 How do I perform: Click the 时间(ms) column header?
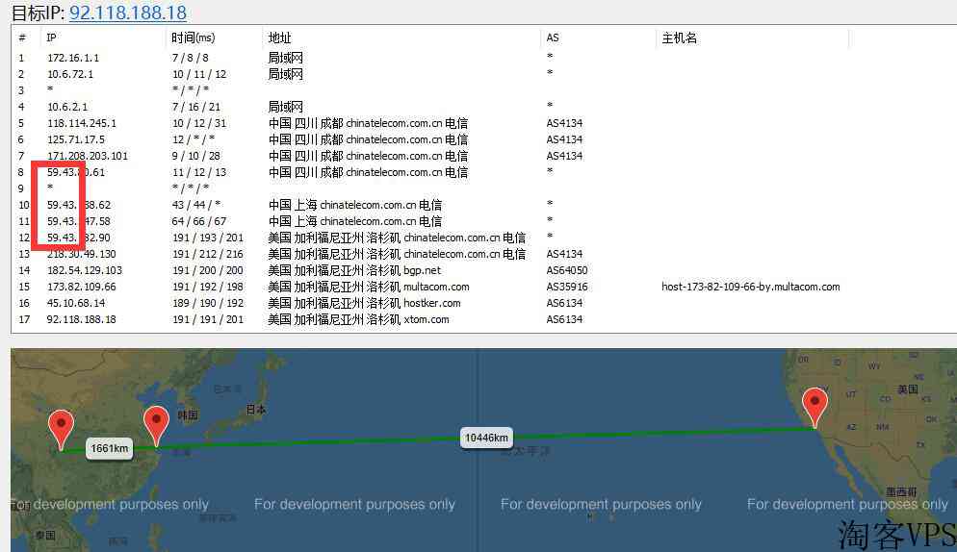click(x=193, y=38)
